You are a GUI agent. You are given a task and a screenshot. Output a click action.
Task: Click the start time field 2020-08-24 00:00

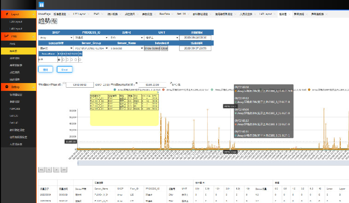196,38
